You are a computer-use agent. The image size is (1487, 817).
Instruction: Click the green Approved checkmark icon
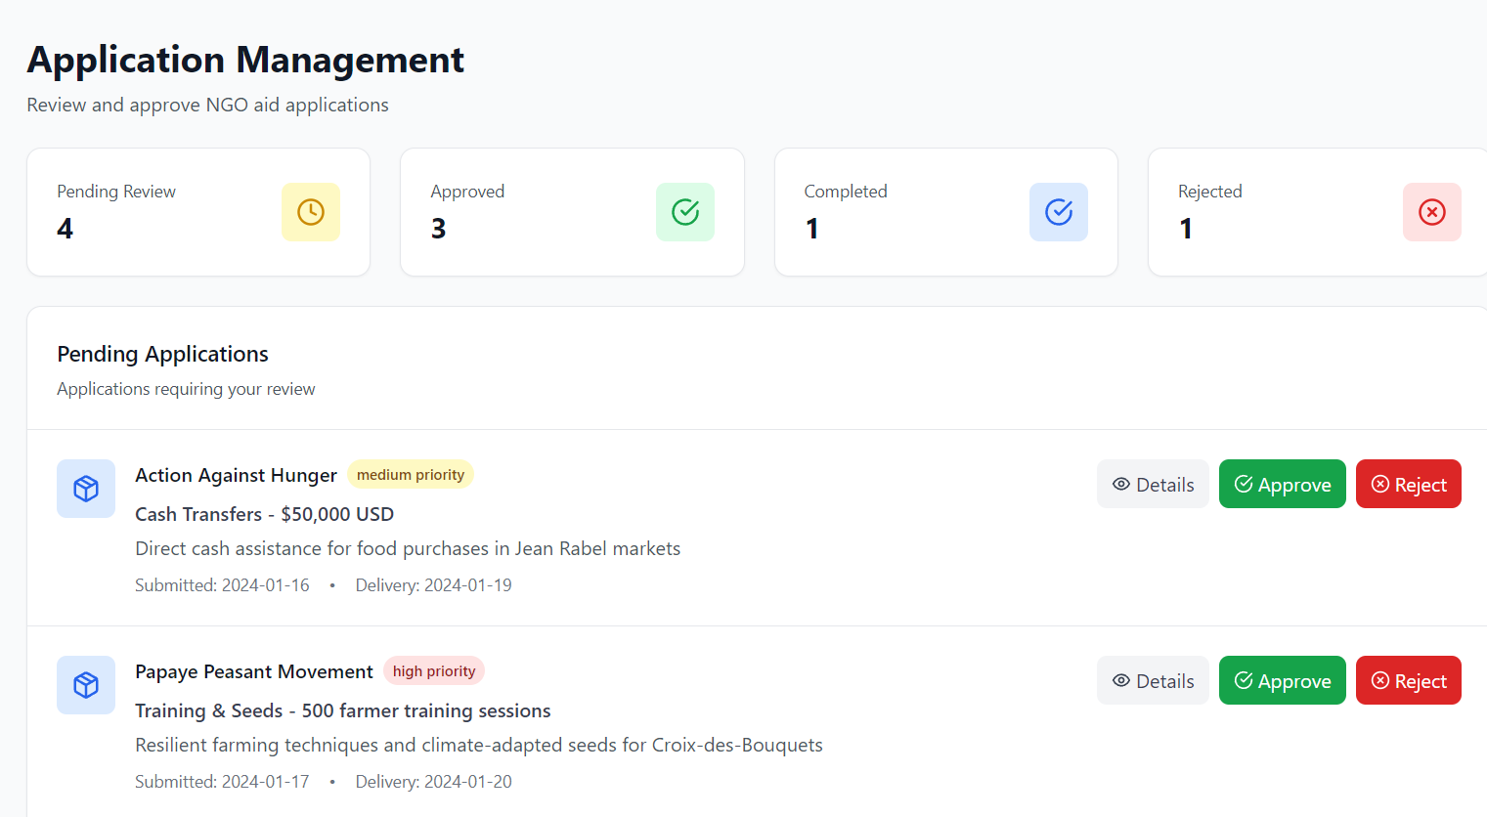685,212
